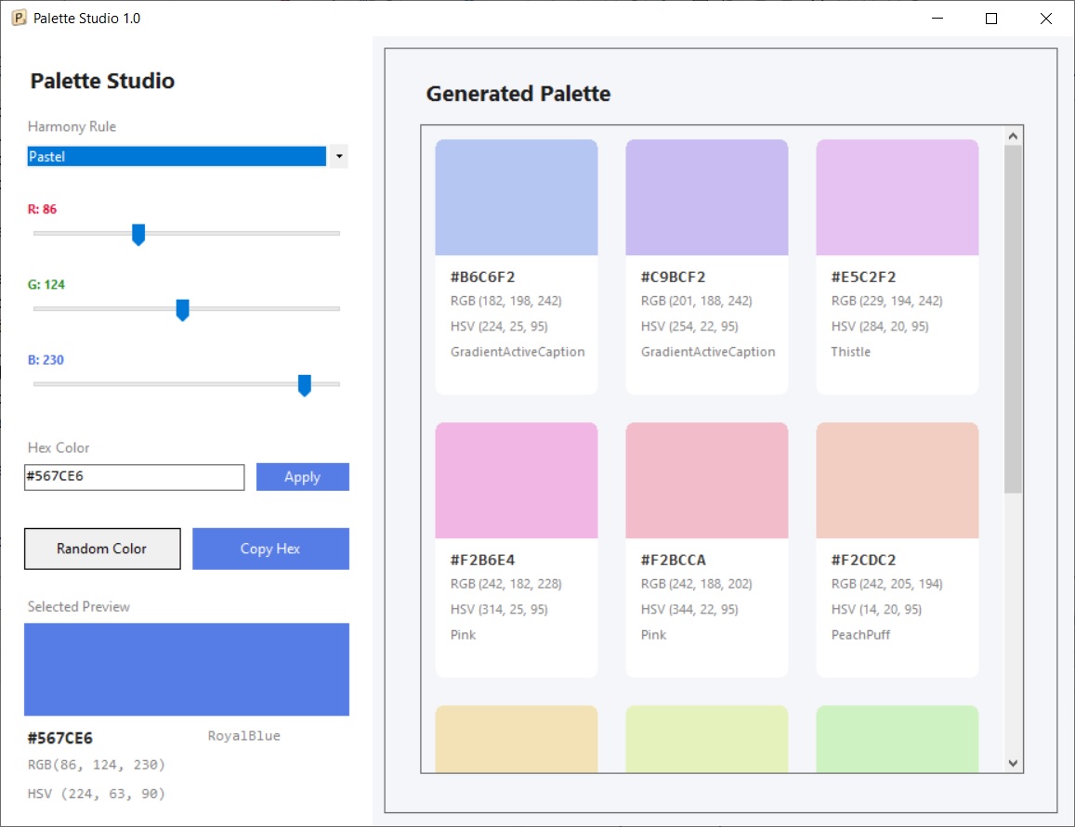Screen dimensions: 1075x827
Task: Click the RoyalBlue name in preview
Action: pos(244,735)
